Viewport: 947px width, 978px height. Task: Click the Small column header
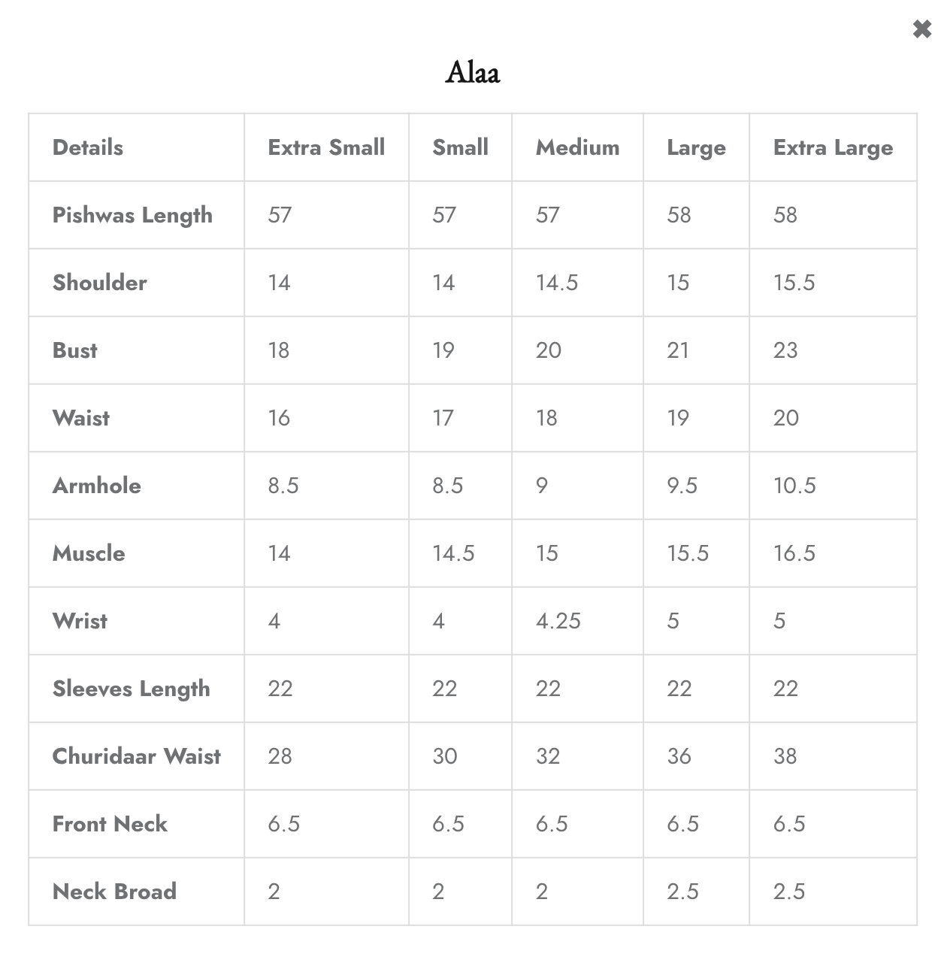click(x=460, y=147)
